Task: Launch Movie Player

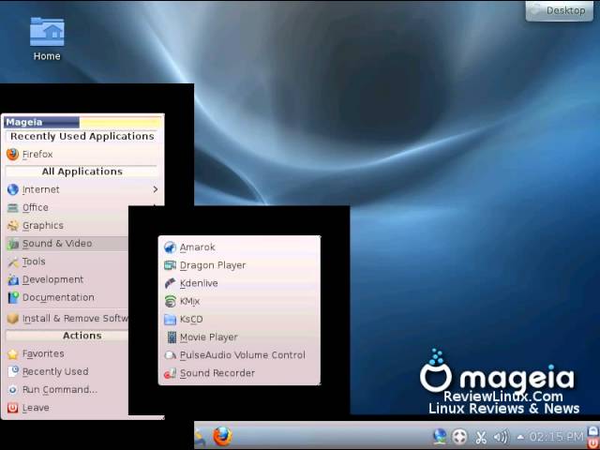Action: pos(239,337)
